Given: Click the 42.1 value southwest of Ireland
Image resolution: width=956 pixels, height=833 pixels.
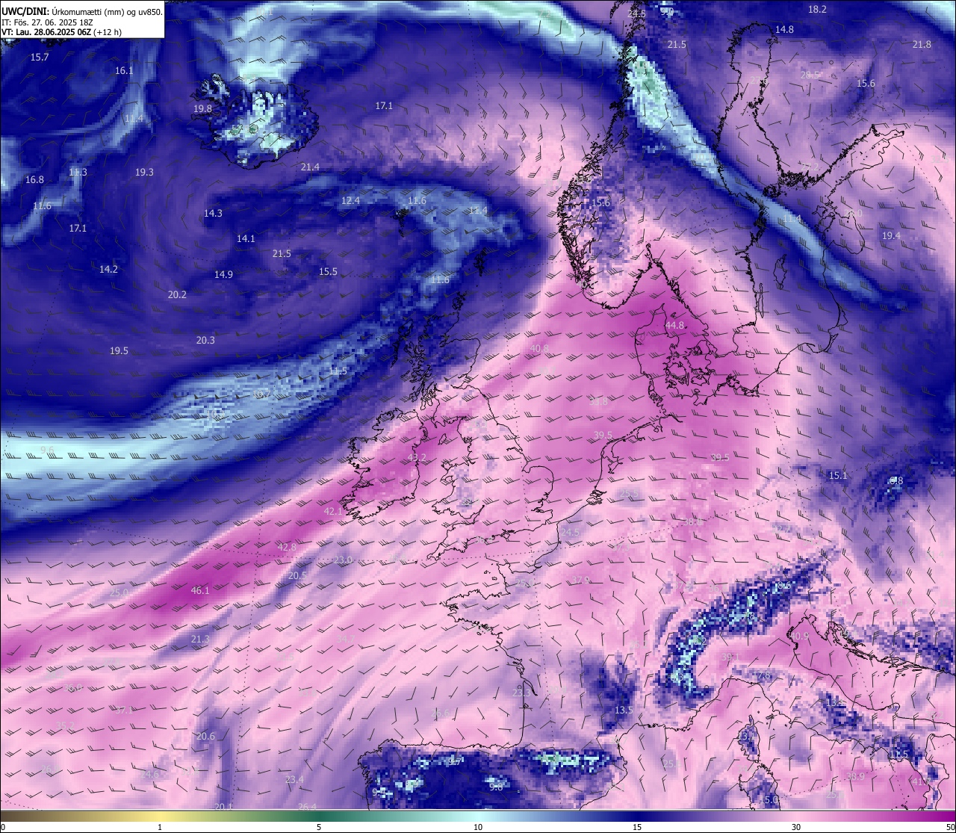Looking at the screenshot, I should tap(333, 512).
